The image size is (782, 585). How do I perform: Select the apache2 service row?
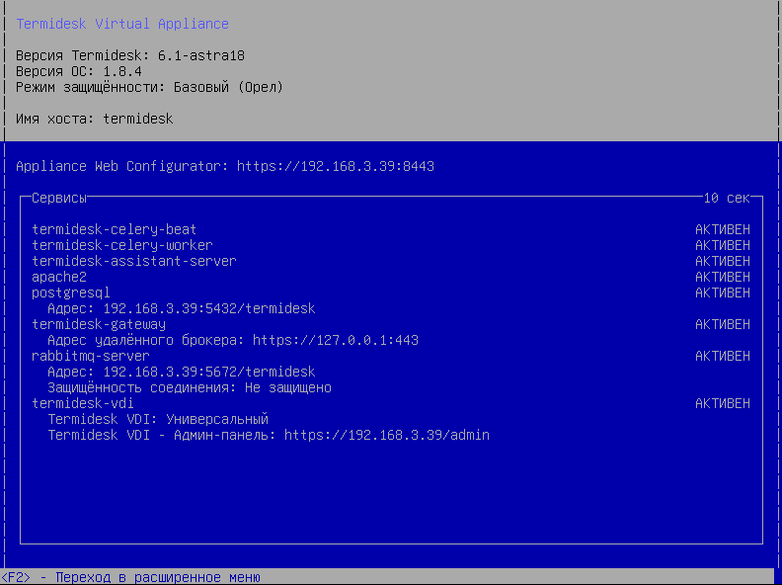pos(391,277)
